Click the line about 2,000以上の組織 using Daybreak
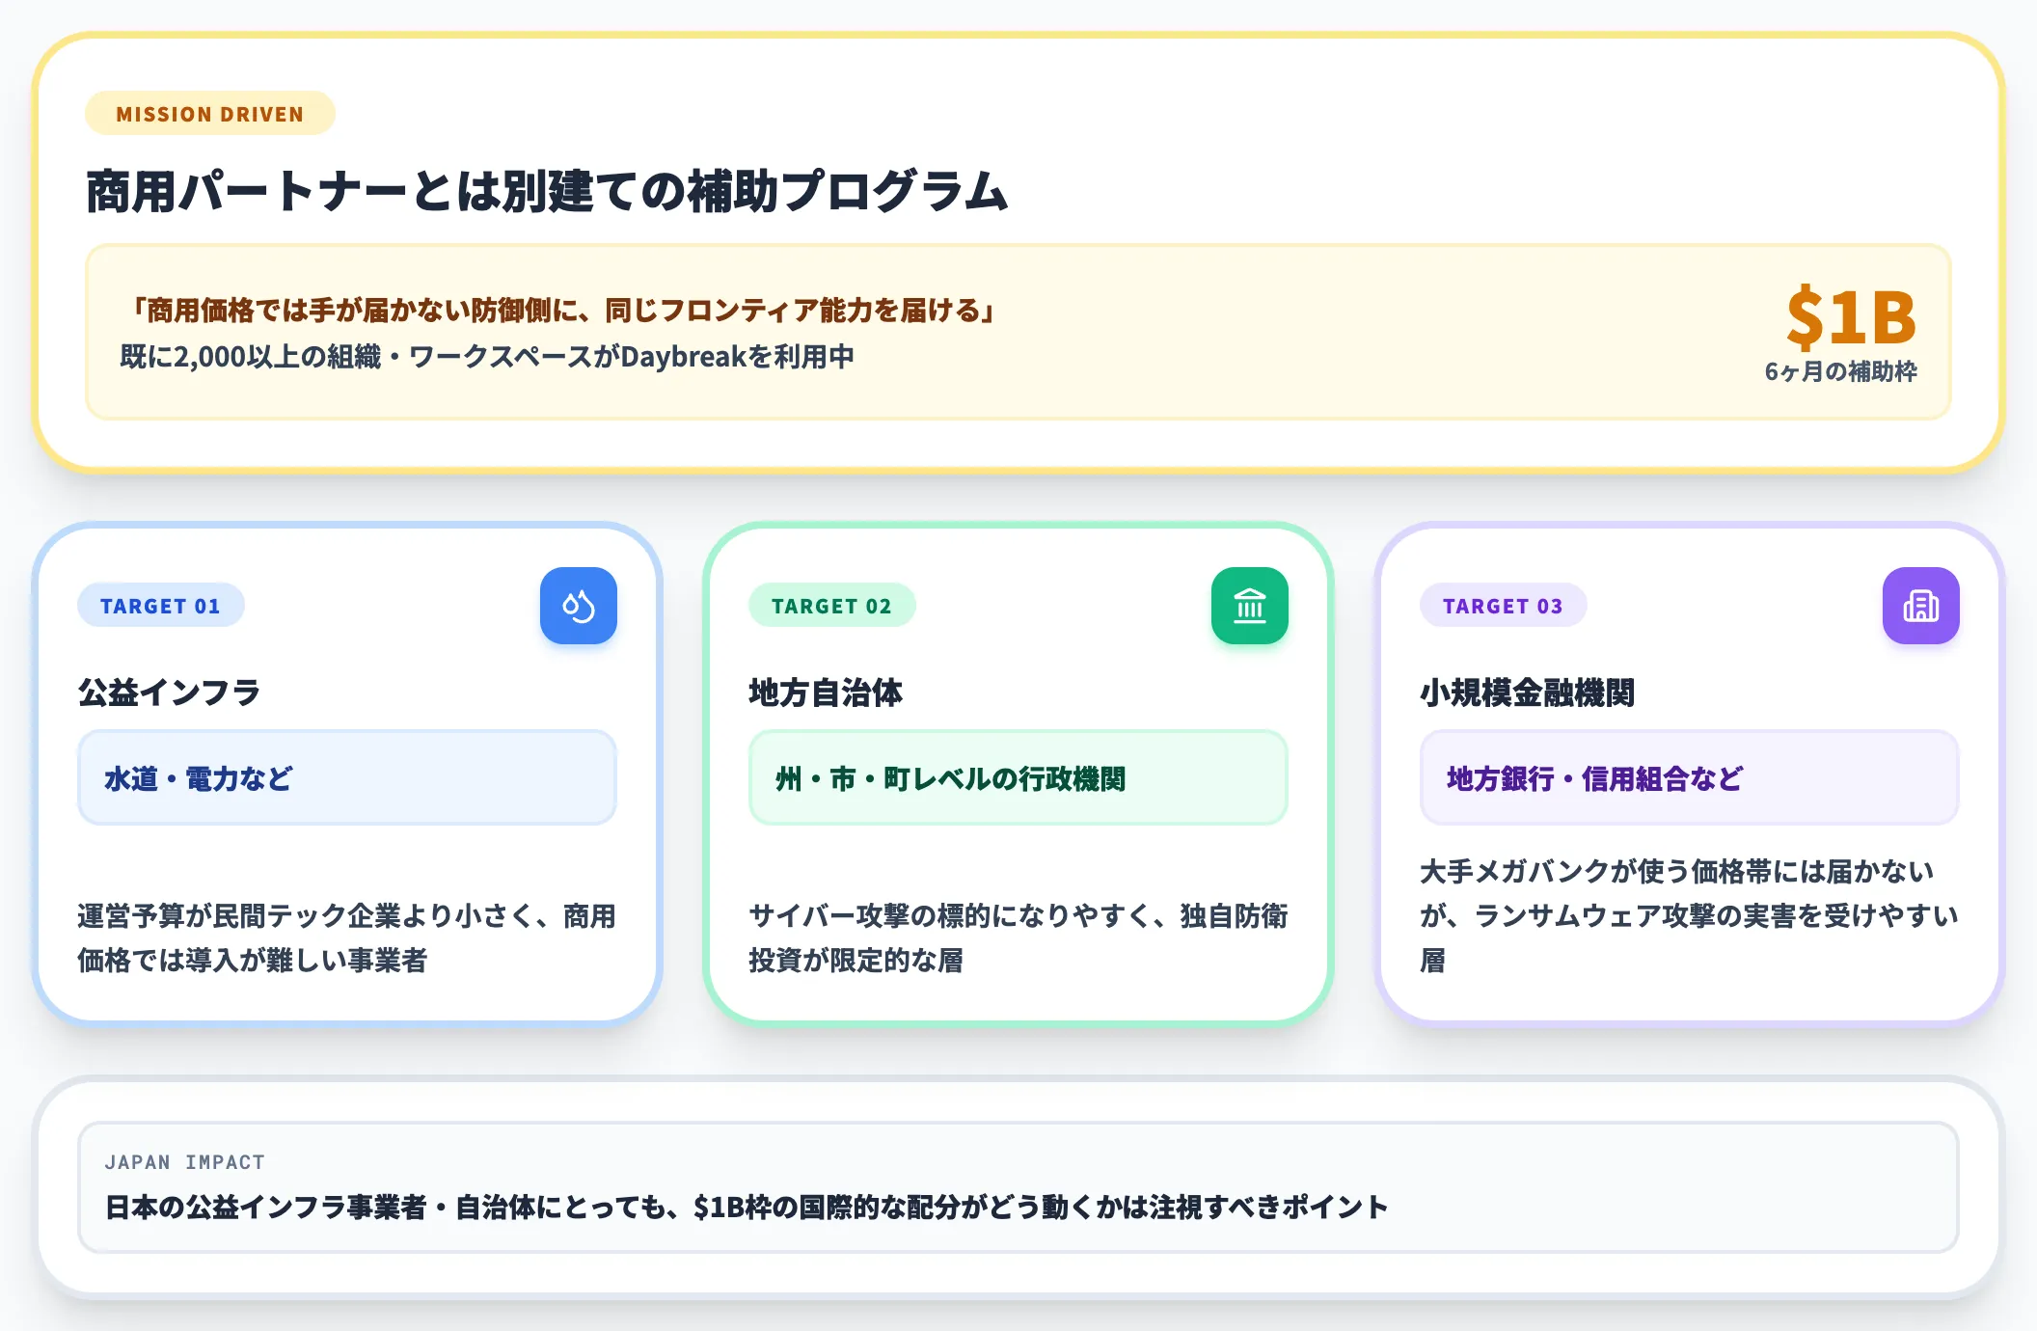 [x=487, y=357]
